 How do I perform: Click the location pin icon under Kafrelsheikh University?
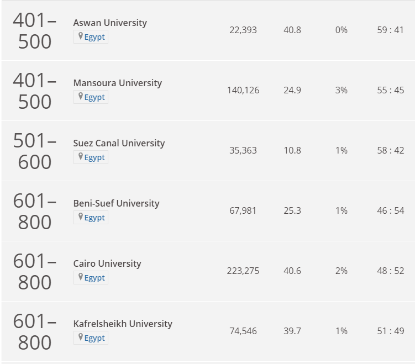coord(81,337)
